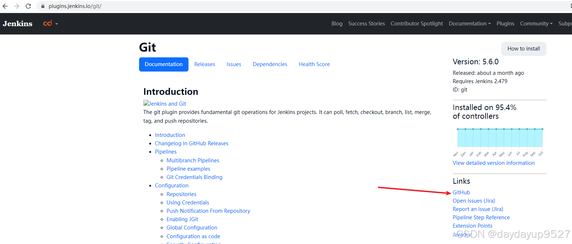Open the Blog menu item
This screenshot has width=572, height=244.
(337, 24)
